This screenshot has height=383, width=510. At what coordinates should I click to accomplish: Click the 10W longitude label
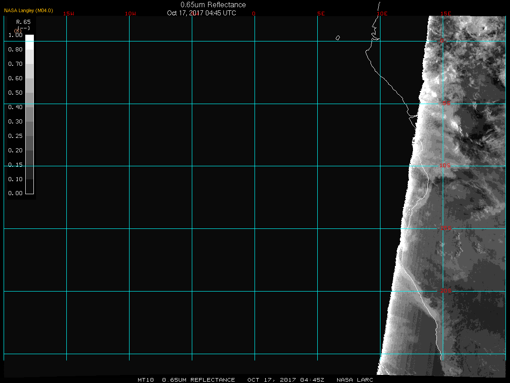click(130, 14)
